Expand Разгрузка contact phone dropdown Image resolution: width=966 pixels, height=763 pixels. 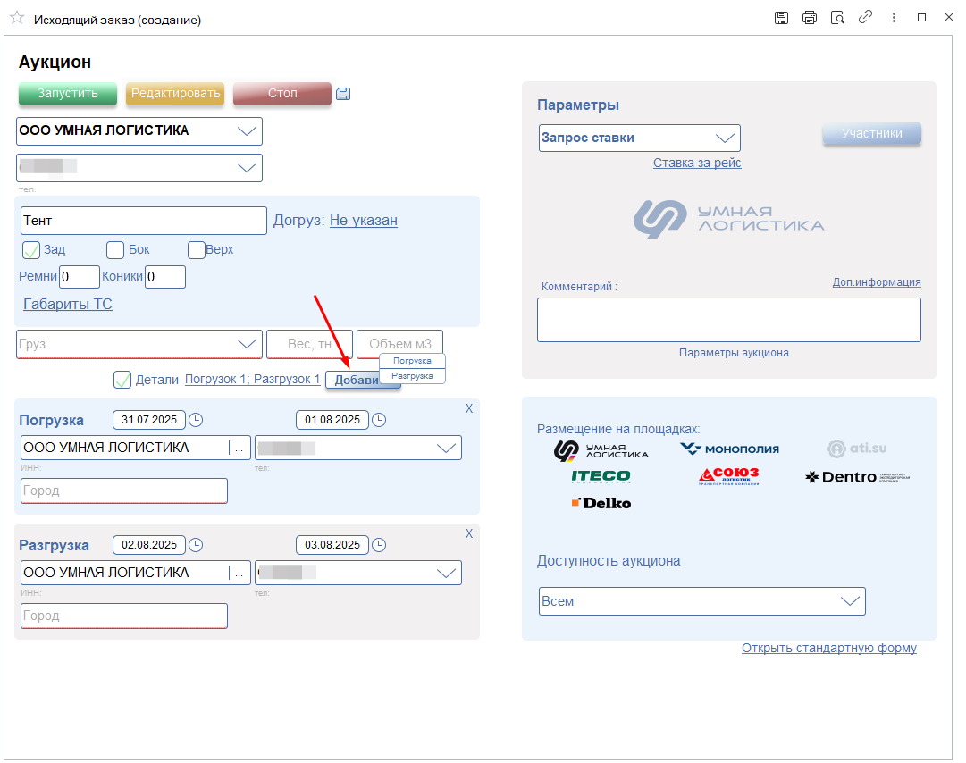tap(446, 574)
